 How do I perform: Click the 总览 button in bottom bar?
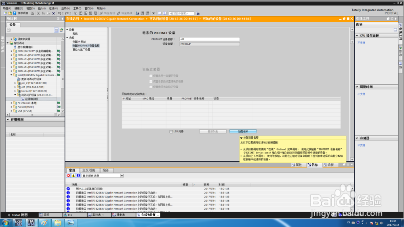click(x=50, y=215)
